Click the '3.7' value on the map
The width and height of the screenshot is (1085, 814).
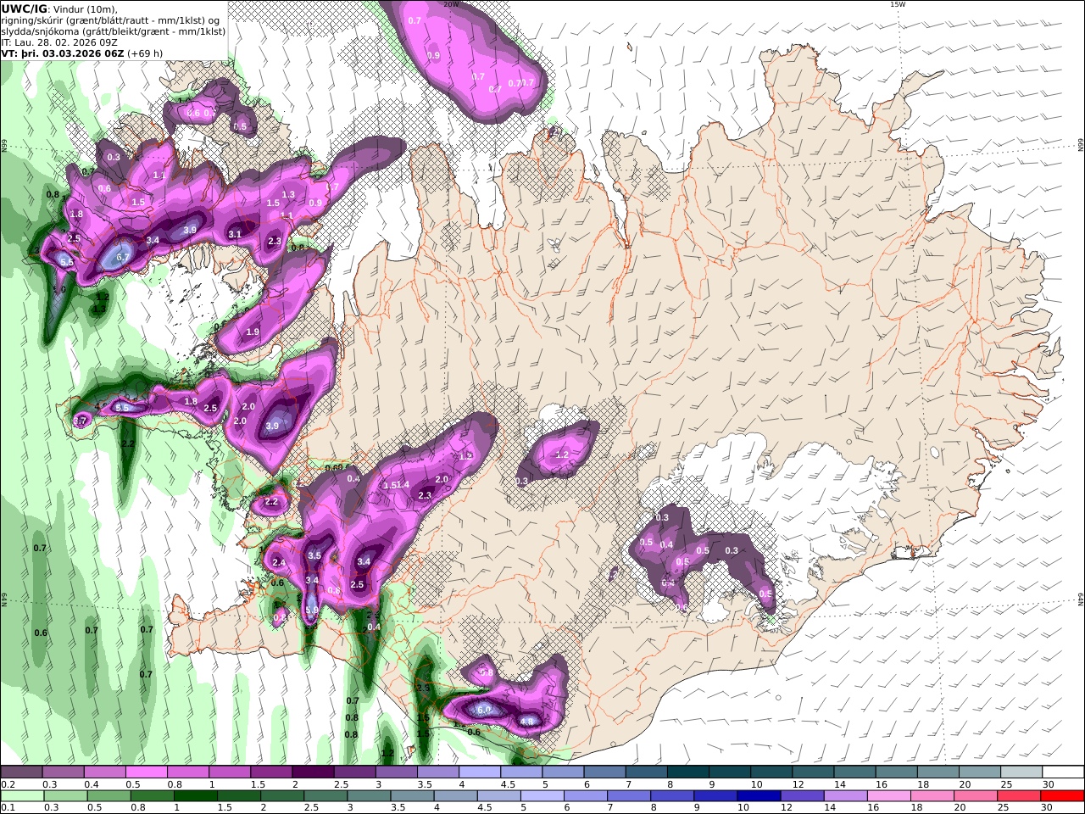[x=81, y=421]
